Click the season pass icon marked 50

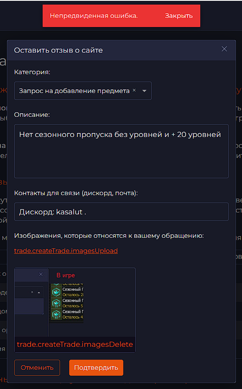click(x=56, y=315)
